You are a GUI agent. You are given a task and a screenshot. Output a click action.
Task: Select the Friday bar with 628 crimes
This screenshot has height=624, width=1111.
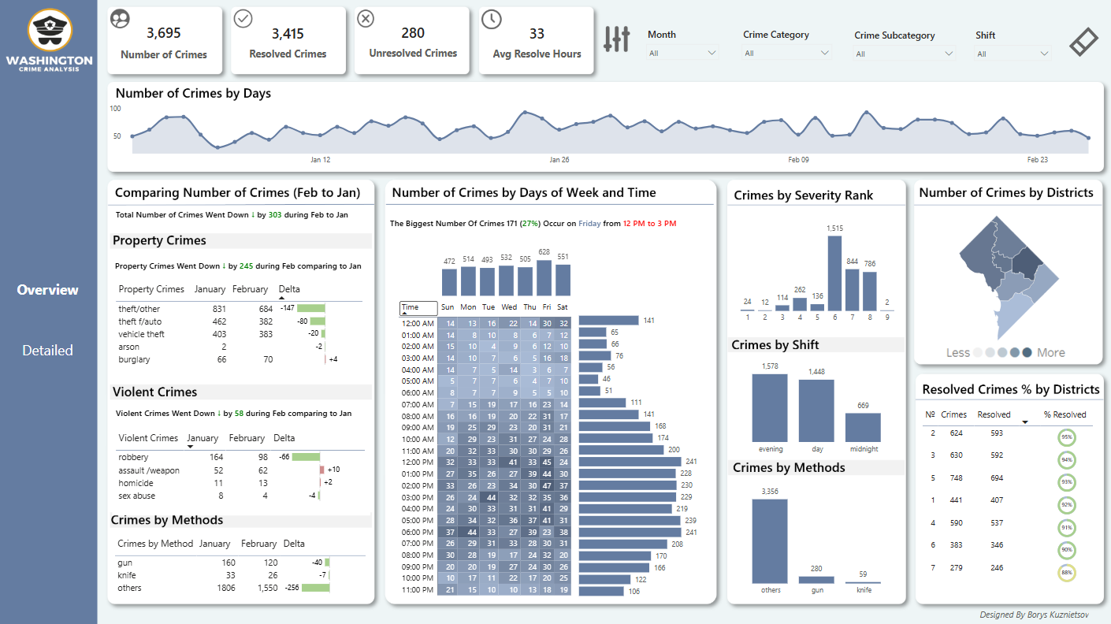[x=544, y=277]
